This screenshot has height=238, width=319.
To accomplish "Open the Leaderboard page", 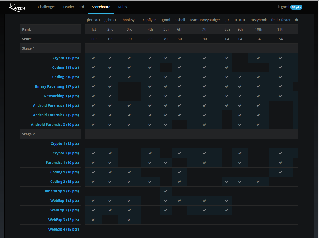I will 73,7.
